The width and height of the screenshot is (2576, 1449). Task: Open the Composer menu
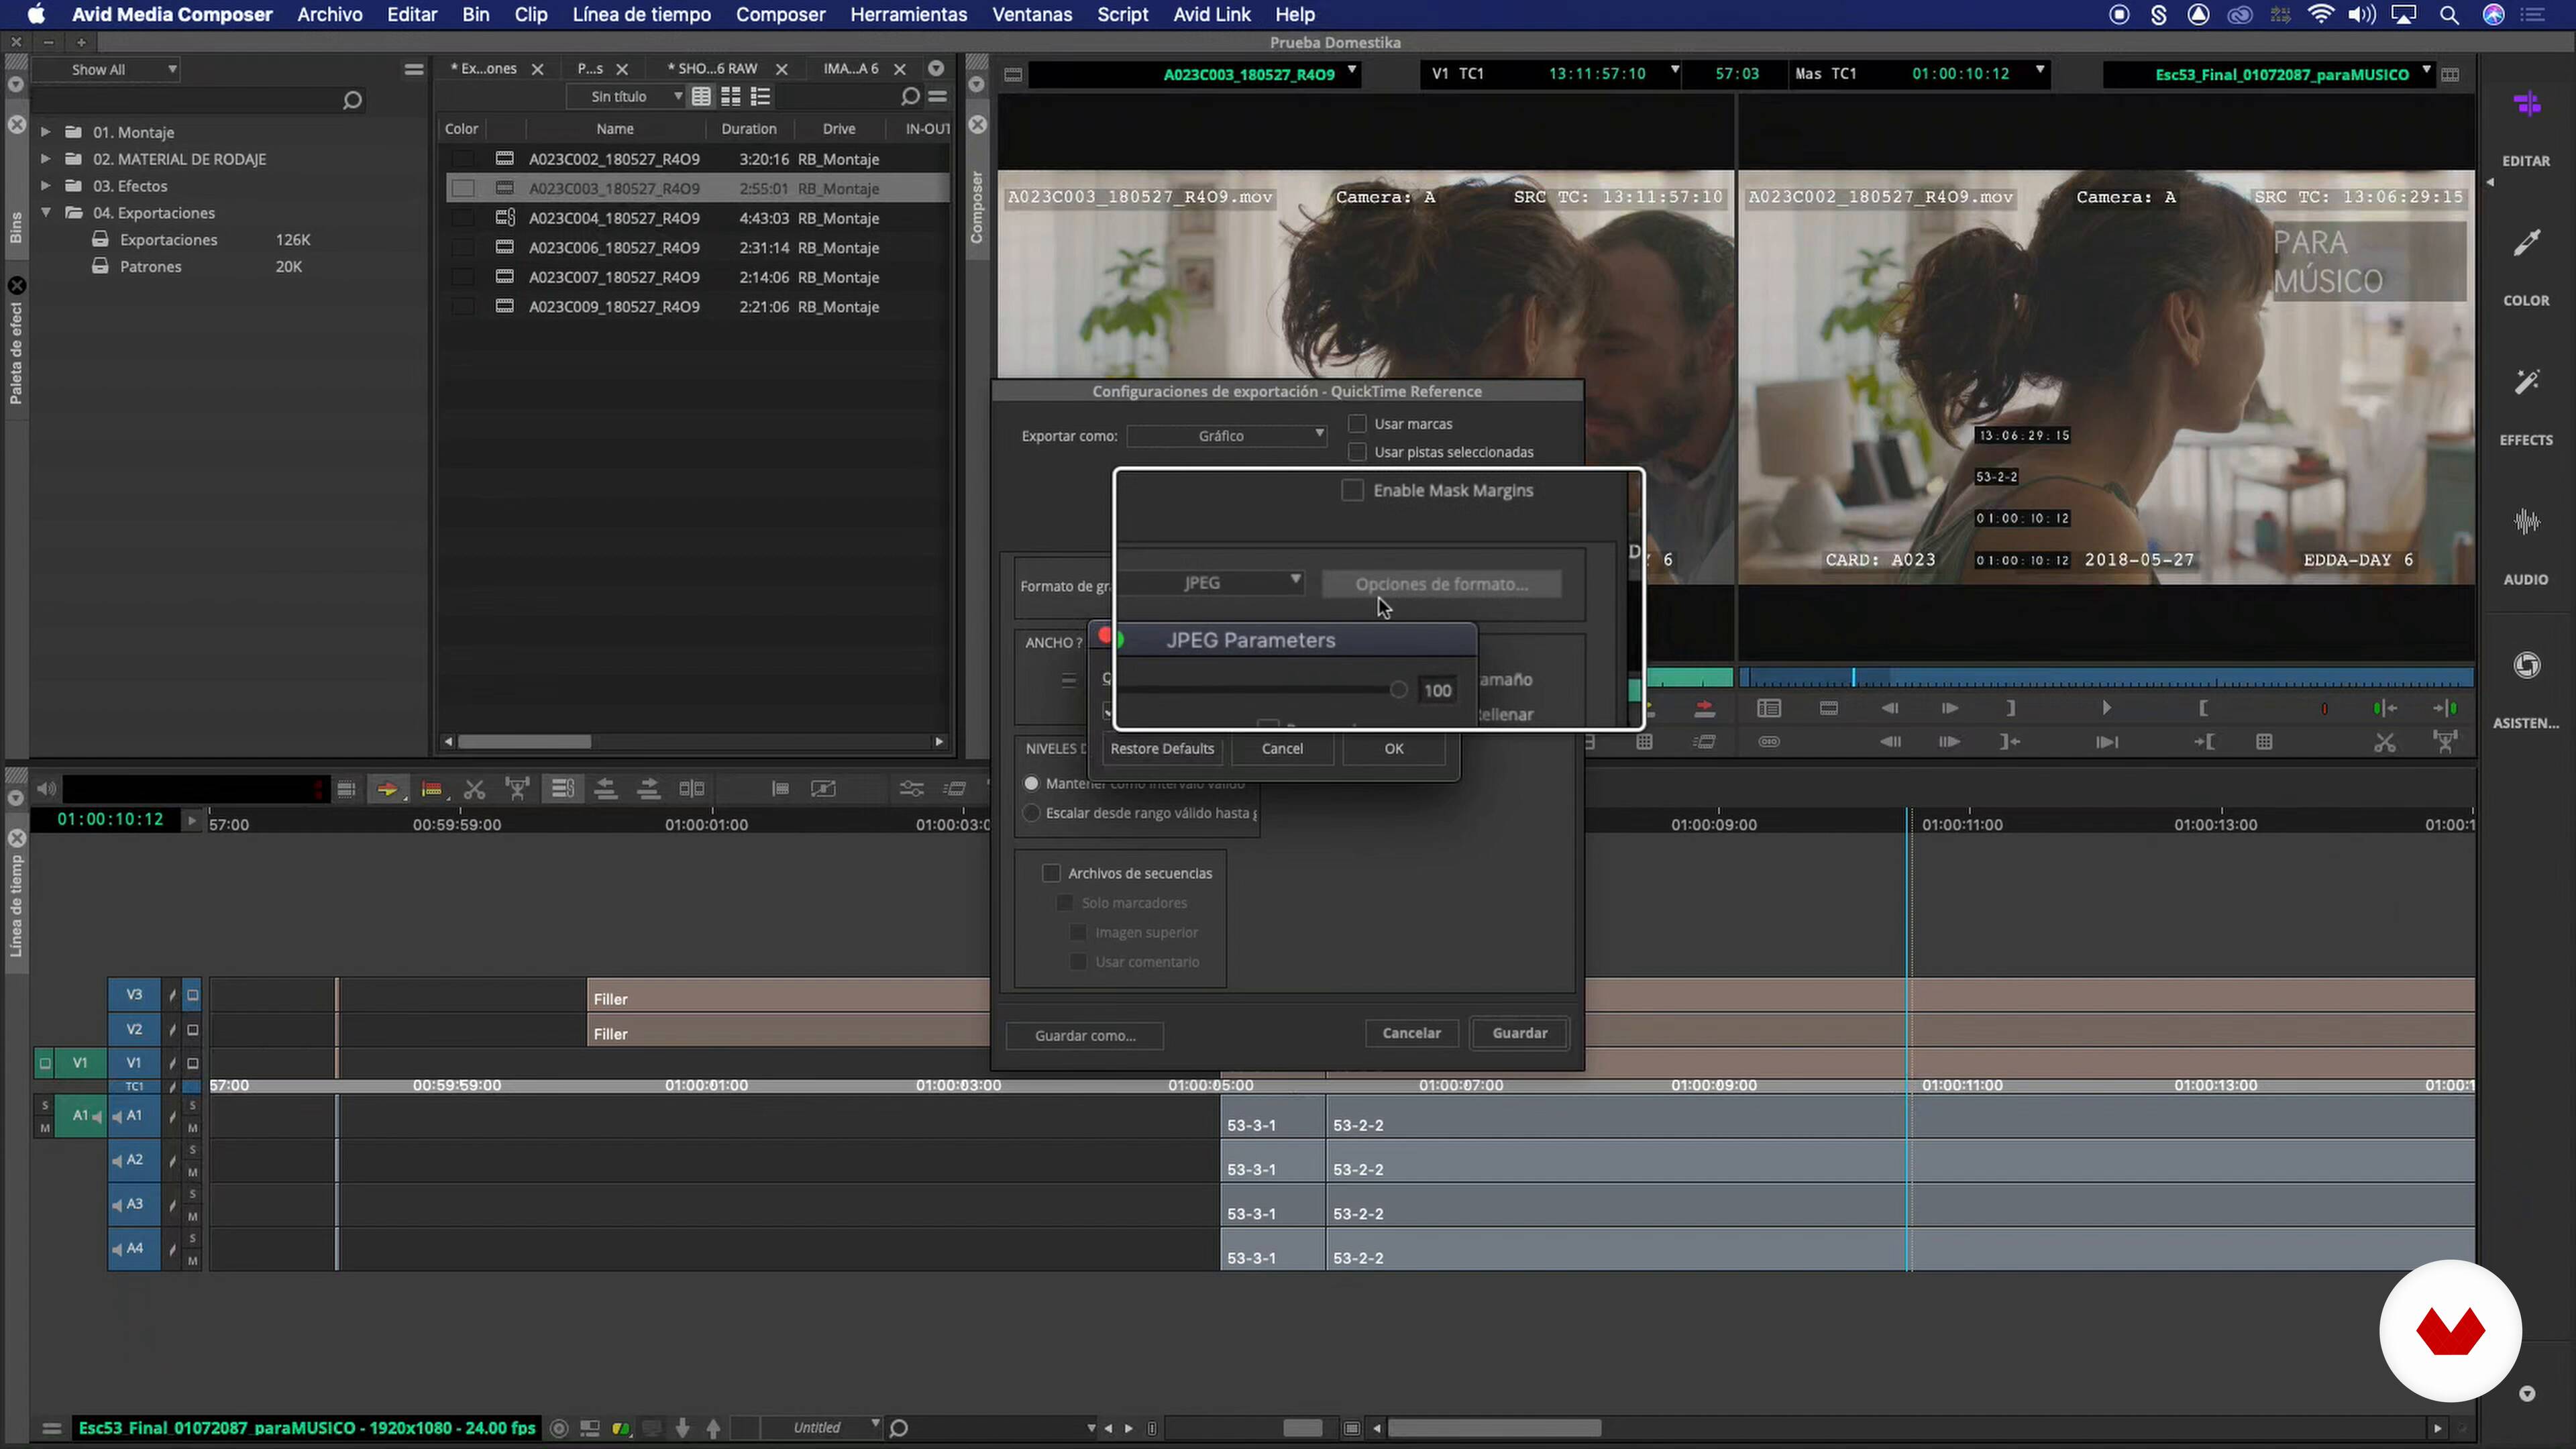pos(781,15)
